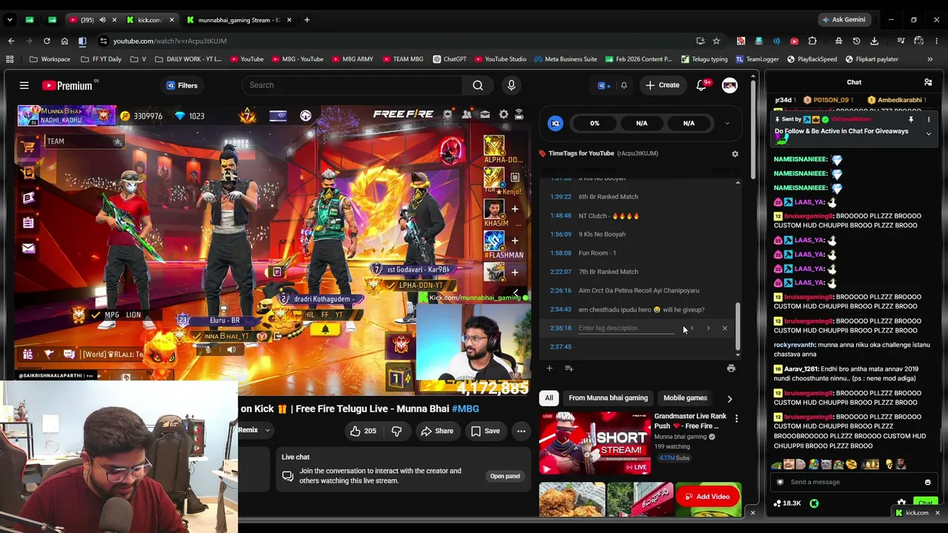
Task: Open the bookmarks apps grid
Action: [10, 59]
